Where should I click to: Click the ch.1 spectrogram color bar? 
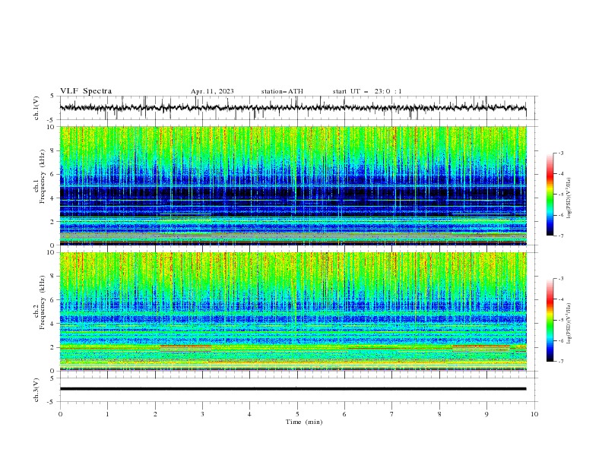550,195
